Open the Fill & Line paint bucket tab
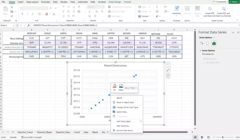The height and width of the screenshot is (140, 240). pos(201,43)
